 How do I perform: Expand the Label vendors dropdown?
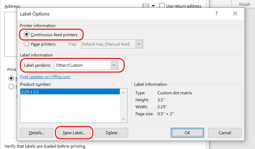pyautogui.click(x=114, y=65)
